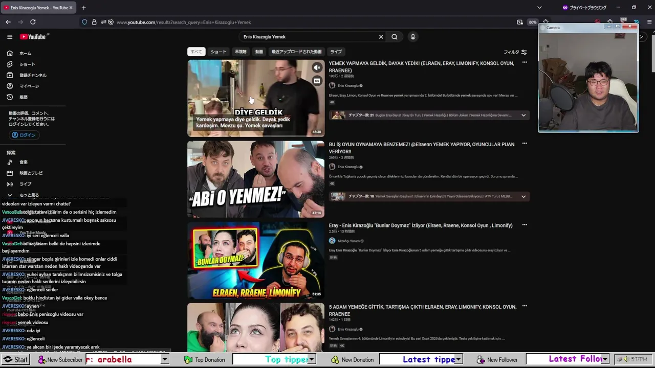Image resolution: width=655 pixels, height=368 pixels.
Task: Expand chapters of YEMEK YAPMAYA GELDİK video
Action: [523, 115]
